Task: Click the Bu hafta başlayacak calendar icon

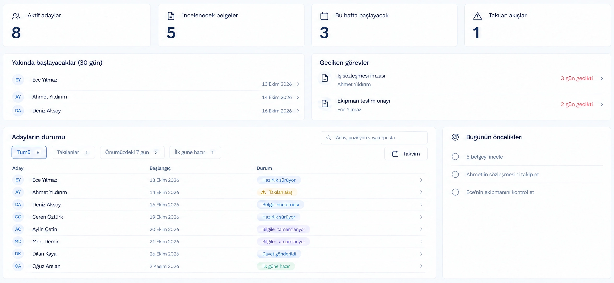Action: pyautogui.click(x=324, y=16)
